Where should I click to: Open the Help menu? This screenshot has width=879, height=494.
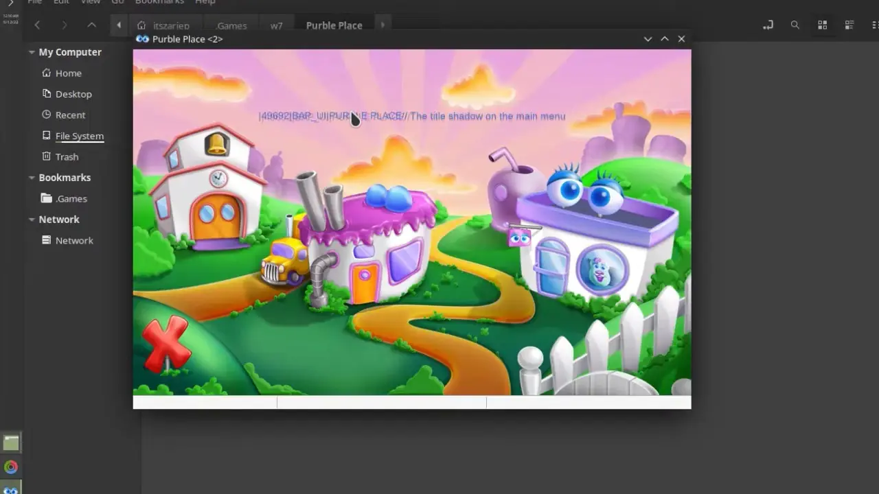205,2
